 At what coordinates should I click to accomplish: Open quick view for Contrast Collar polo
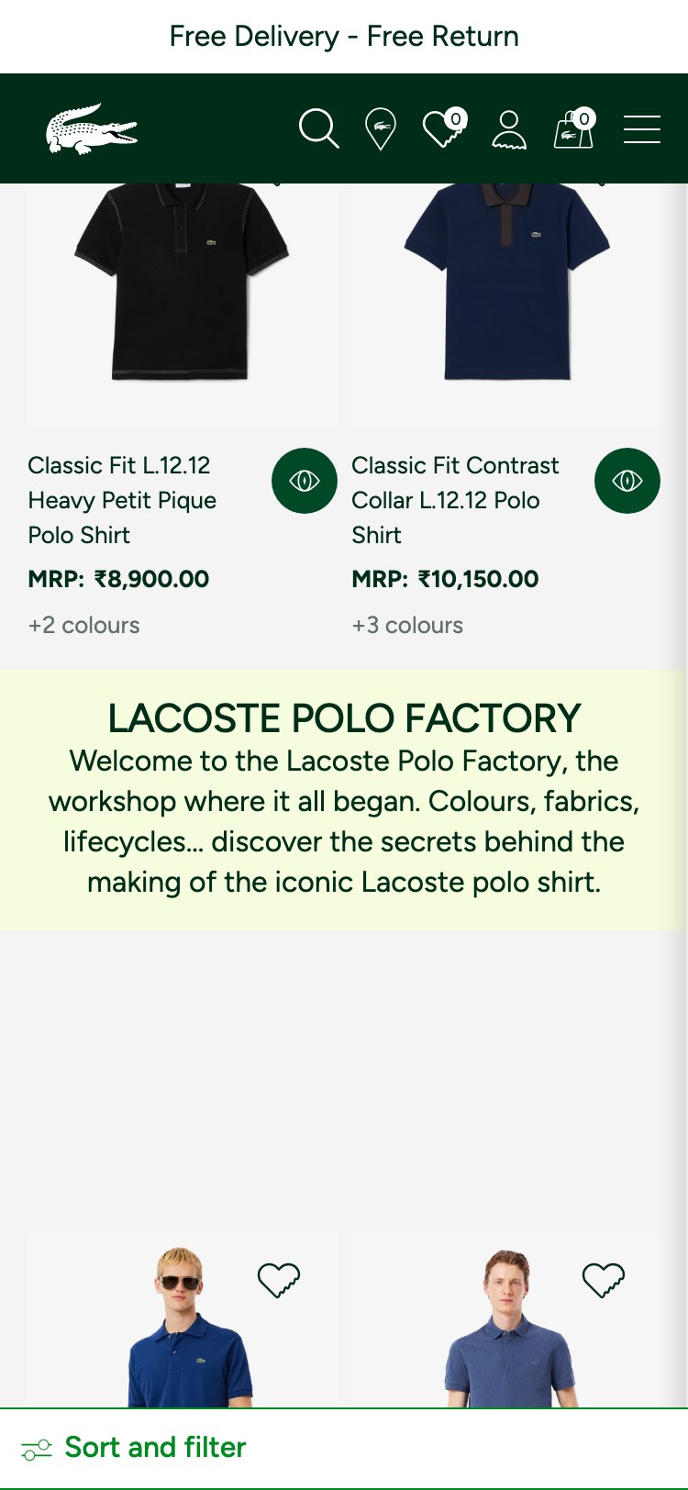coord(627,480)
